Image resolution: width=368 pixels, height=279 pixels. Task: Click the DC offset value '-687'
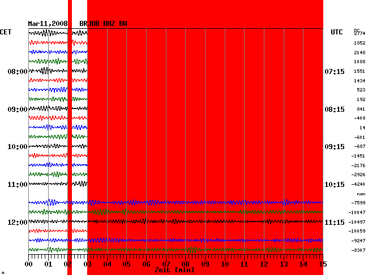coord(360,146)
